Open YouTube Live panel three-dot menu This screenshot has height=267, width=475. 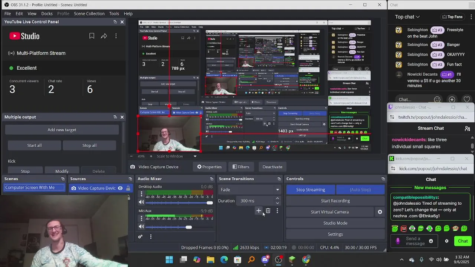(116, 36)
